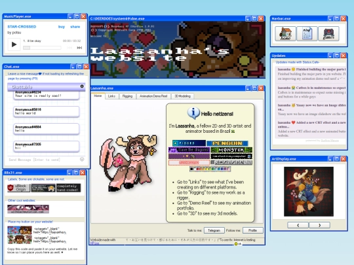Click the Profile button
Screen dimensions: 354x265
tap(252, 230)
